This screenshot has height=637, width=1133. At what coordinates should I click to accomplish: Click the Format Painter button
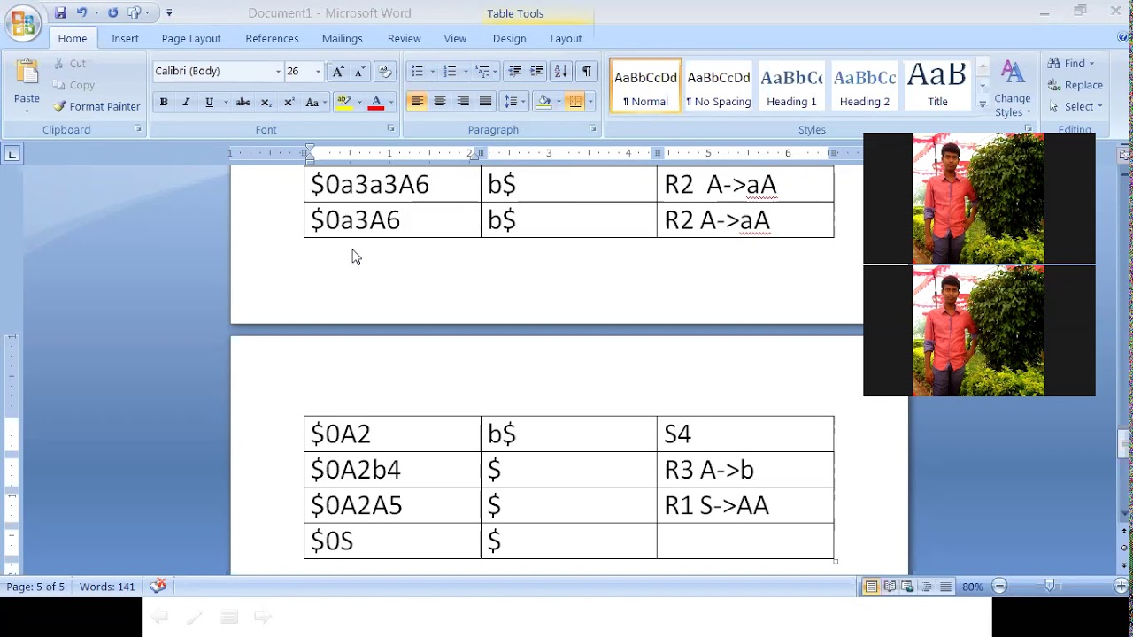pyautogui.click(x=96, y=106)
